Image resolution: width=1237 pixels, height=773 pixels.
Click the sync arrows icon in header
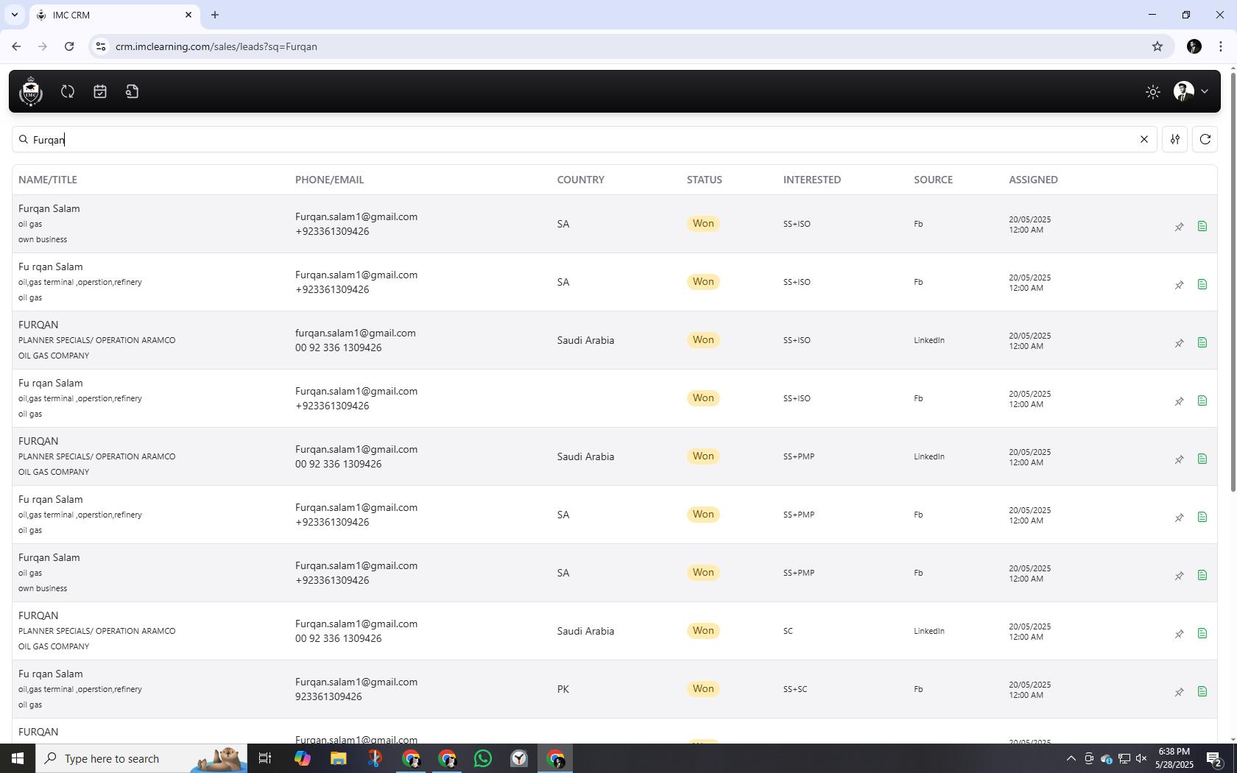[68, 91]
